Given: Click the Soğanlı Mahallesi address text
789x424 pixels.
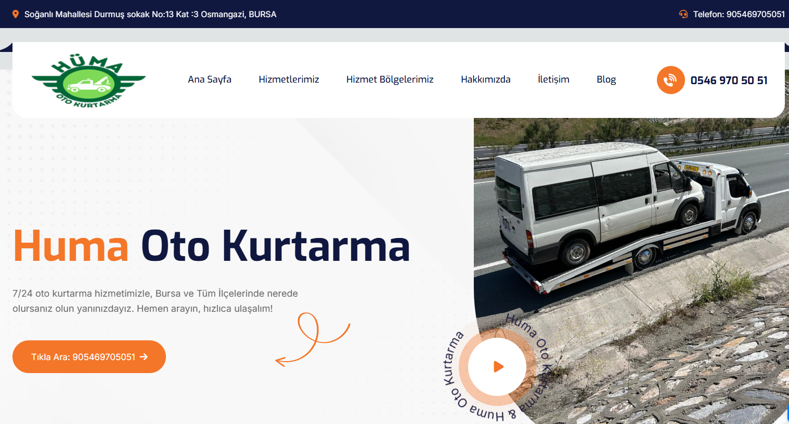Looking at the screenshot, I should 150,14.
